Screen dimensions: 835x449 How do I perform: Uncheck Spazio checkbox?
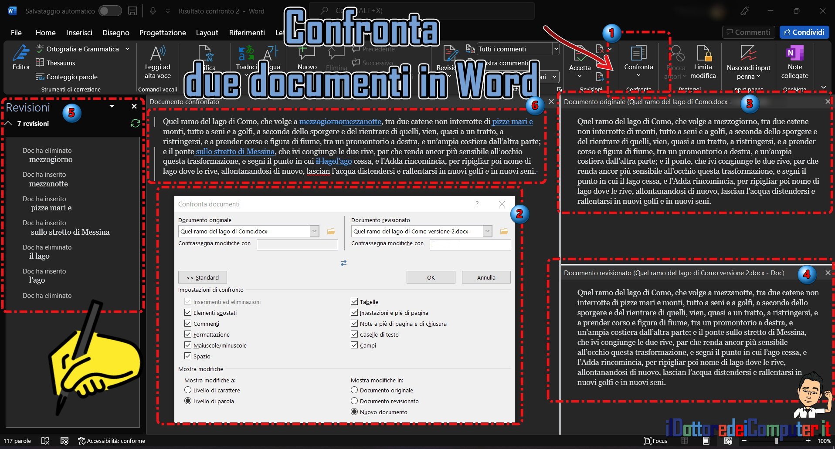point(188,356)
